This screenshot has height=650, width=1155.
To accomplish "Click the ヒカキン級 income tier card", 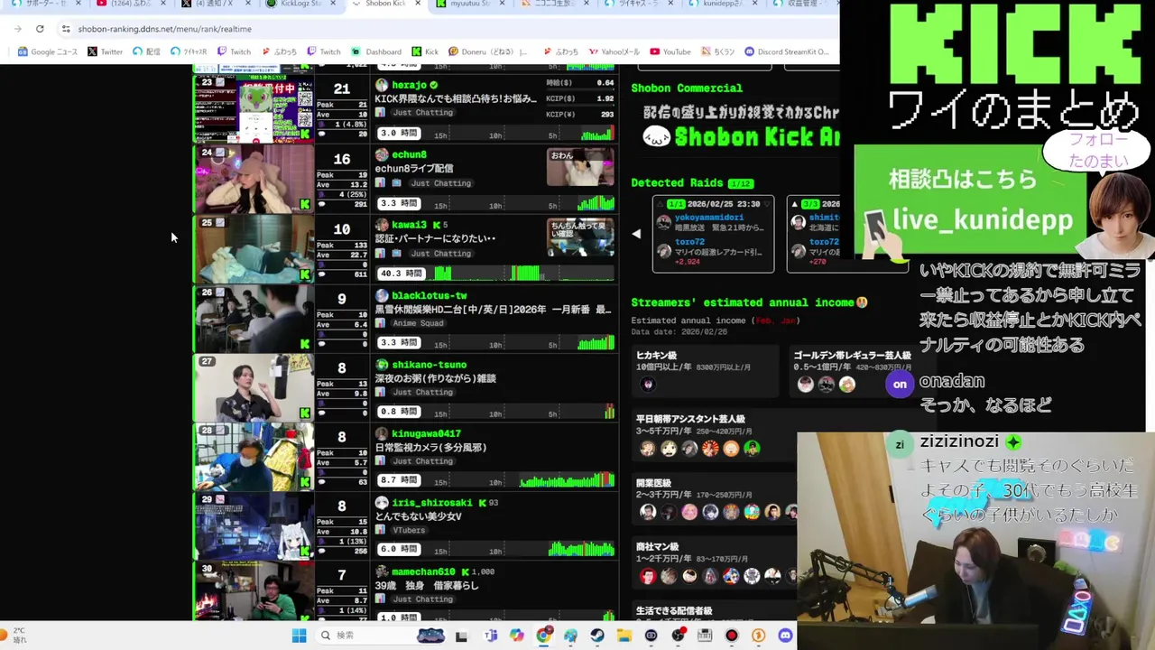I will click(x=704, y=371).
